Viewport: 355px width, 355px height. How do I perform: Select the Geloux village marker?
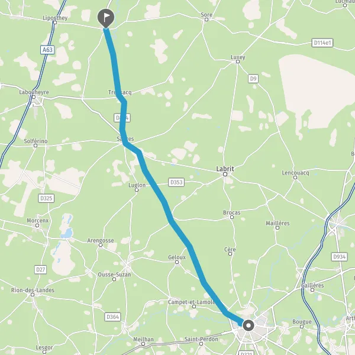[177, 262]
